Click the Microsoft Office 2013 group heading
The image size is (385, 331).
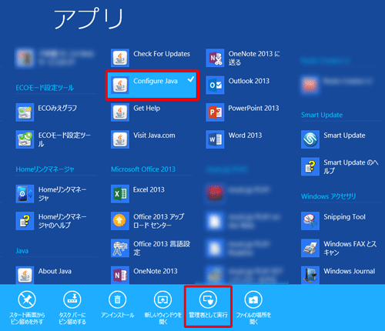(143, 169)
